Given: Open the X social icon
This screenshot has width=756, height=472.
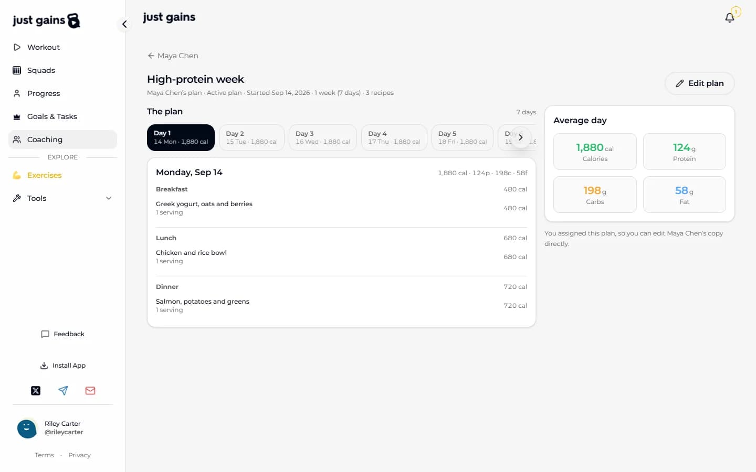Looking at the screenshot, I should pyautogui.click(x=36, y=391).
